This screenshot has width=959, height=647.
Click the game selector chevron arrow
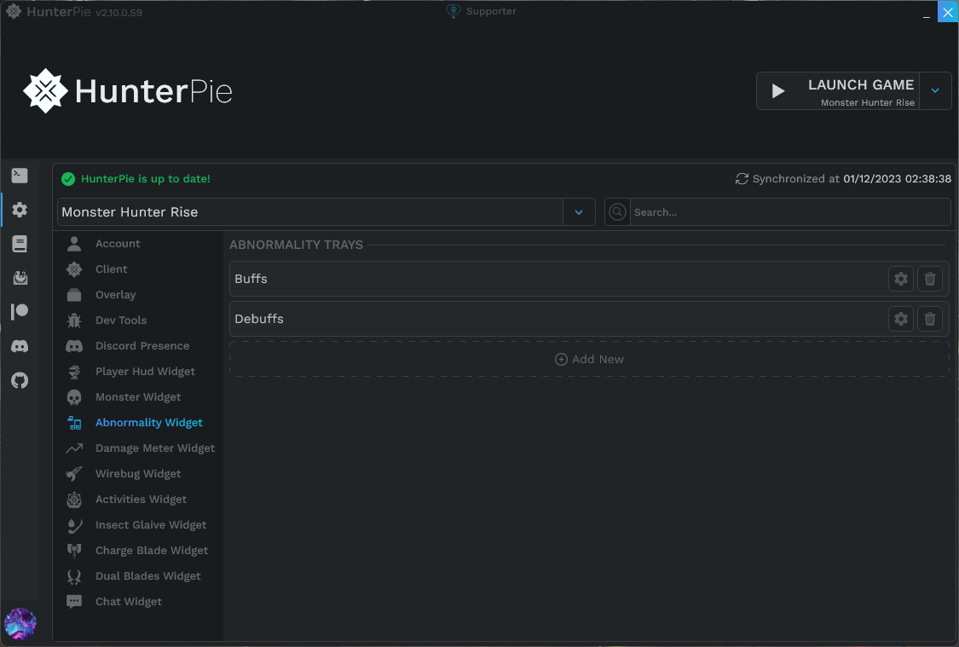[579, 212]
